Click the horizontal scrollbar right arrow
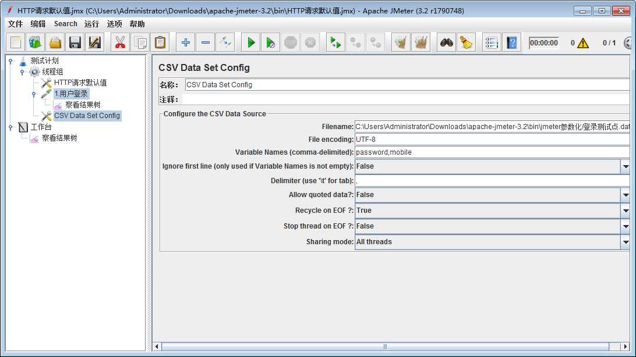Screen dimensions: 636x357 pos(625,347)
